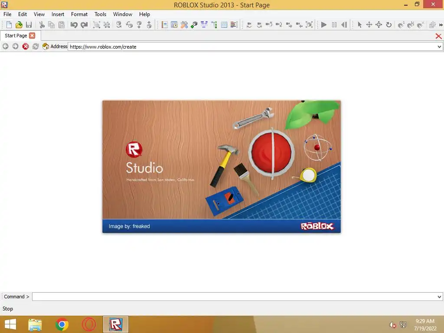Image resolution: width=444 pixels, height=333 pixels.
Task: Click the purple blocks diagram icon
Action: pos(204,25)
